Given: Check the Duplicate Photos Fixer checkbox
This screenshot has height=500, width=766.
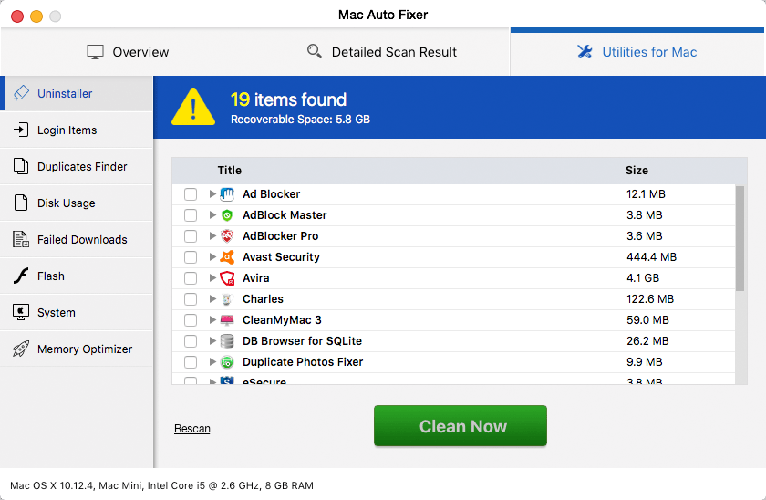Looking at the screenshot, I should coord(191,362).
